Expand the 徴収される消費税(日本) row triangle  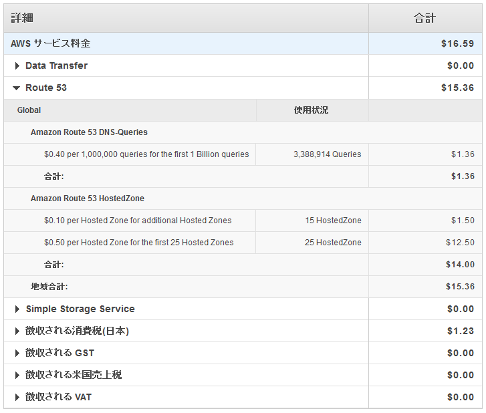(17, 331)
